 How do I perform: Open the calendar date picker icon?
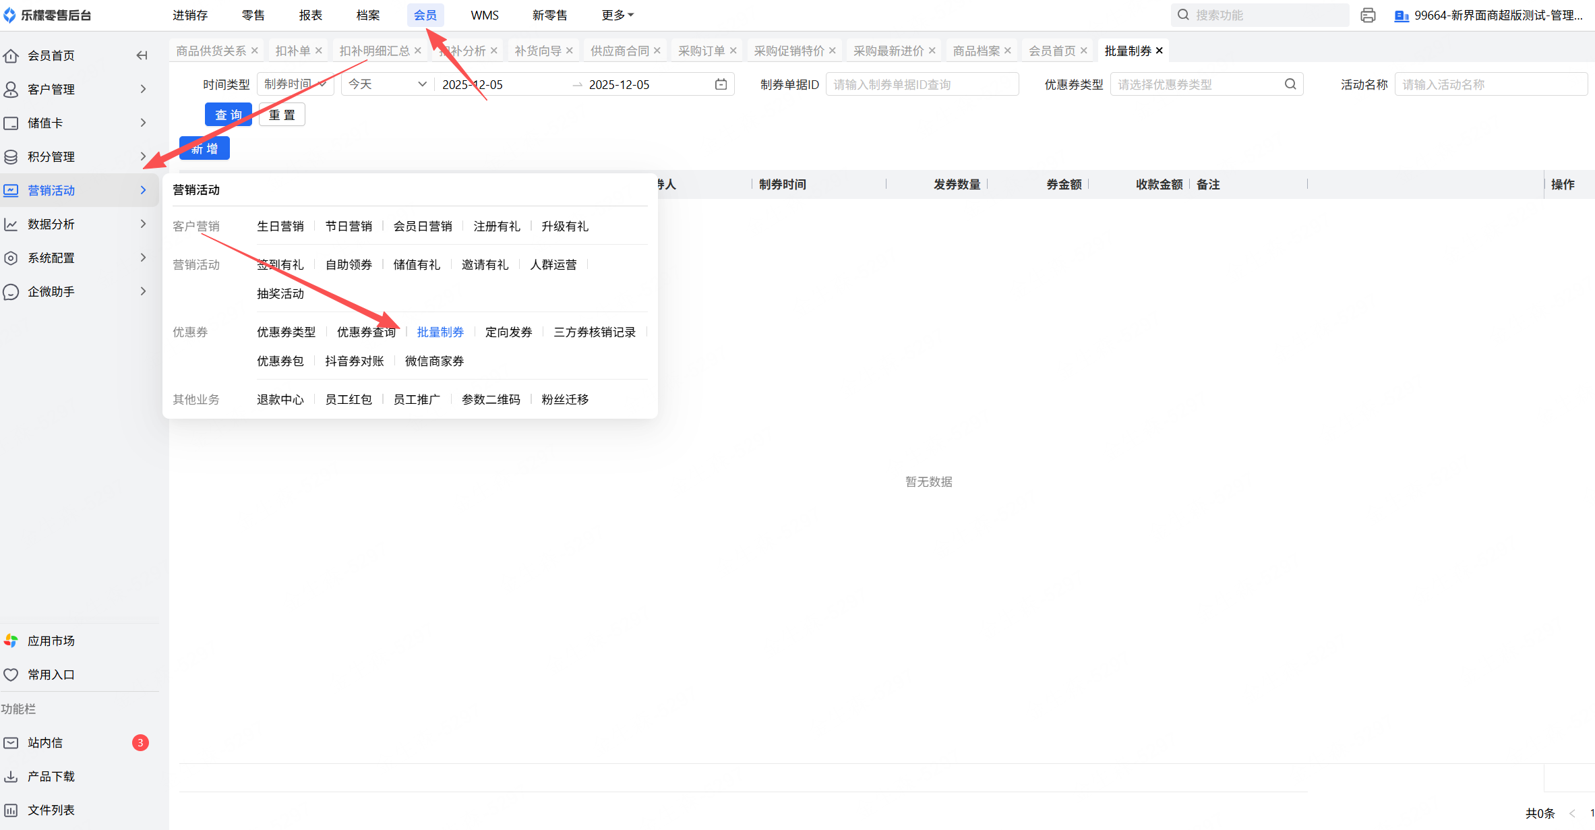[x=721, y=84]
